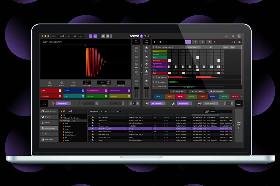Select the Hip-Hop crate in tree

(x=68, y=127)
